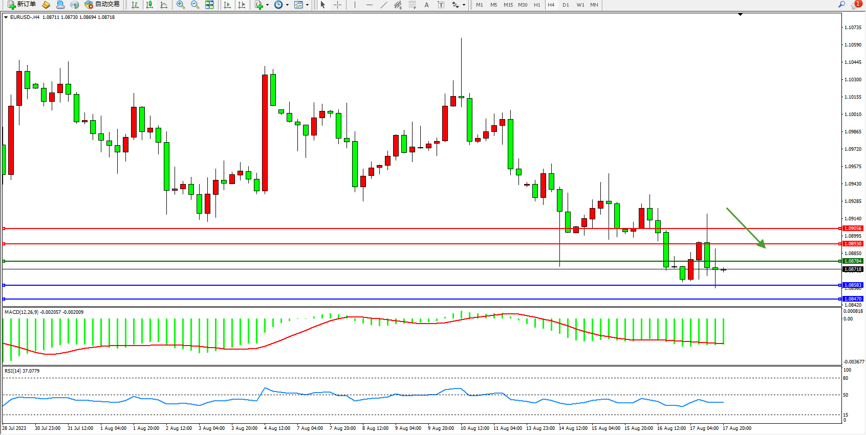Choose the Fibonacci retracement tool
This screenshot has width=866, height=435.
[412, 5]
